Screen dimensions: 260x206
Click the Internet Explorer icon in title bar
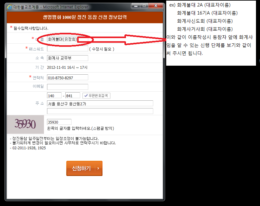tap(10, 7)
